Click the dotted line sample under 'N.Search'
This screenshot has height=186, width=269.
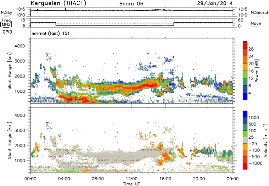tap(260, 16)
